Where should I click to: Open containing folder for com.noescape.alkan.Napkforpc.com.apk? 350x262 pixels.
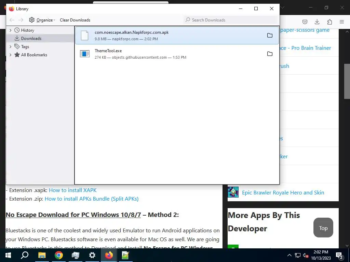tap(270, 35)
